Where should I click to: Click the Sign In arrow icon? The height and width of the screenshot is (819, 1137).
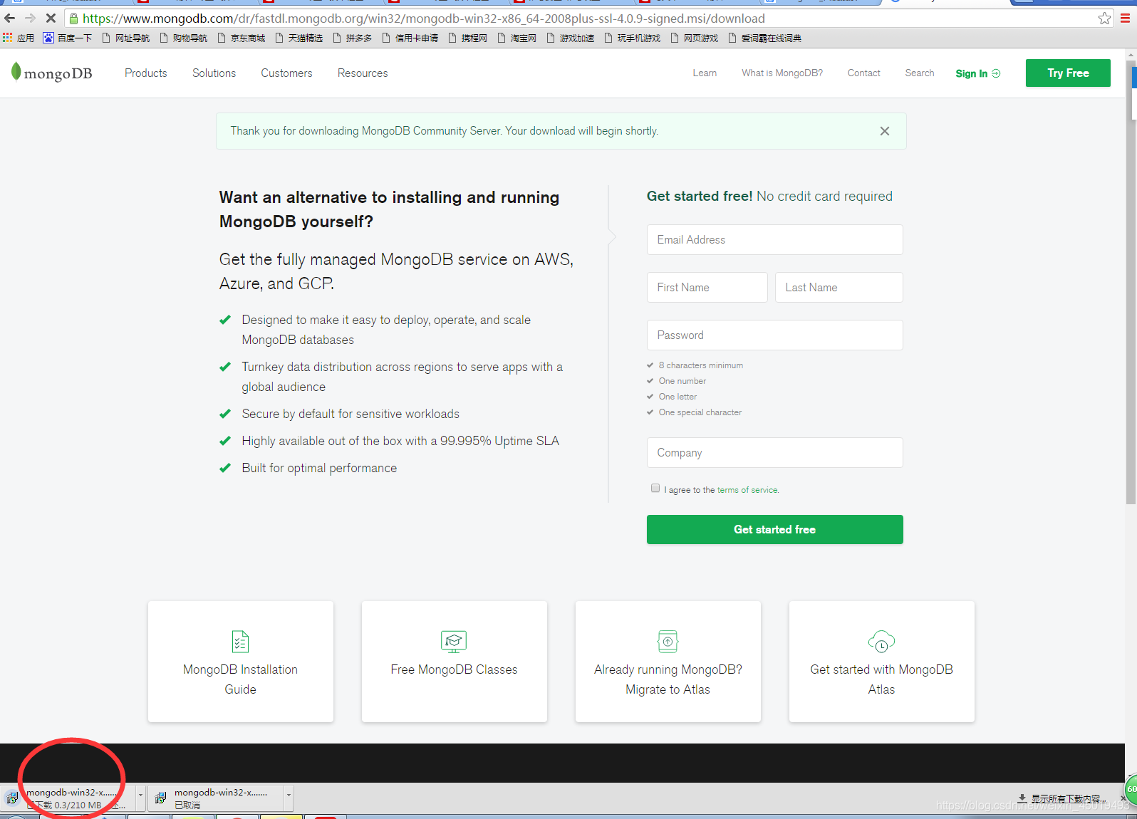coord(996,73)
